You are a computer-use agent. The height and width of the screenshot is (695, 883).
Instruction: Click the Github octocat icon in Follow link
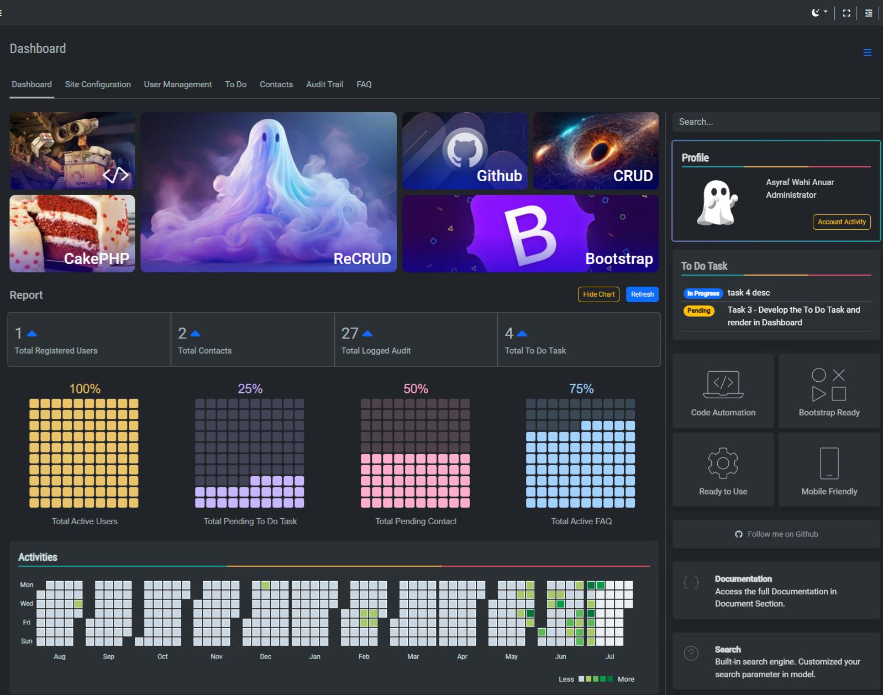point(739,534)
